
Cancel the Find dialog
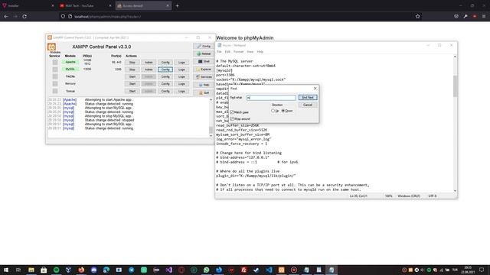pyautogui.click(x=308, y=105)
